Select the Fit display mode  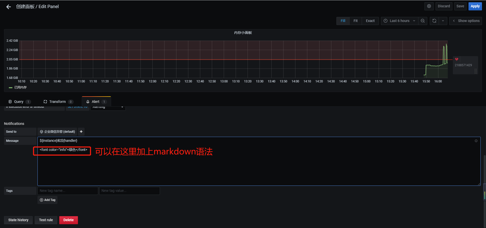pyautogui.click(x=355, y=21)
